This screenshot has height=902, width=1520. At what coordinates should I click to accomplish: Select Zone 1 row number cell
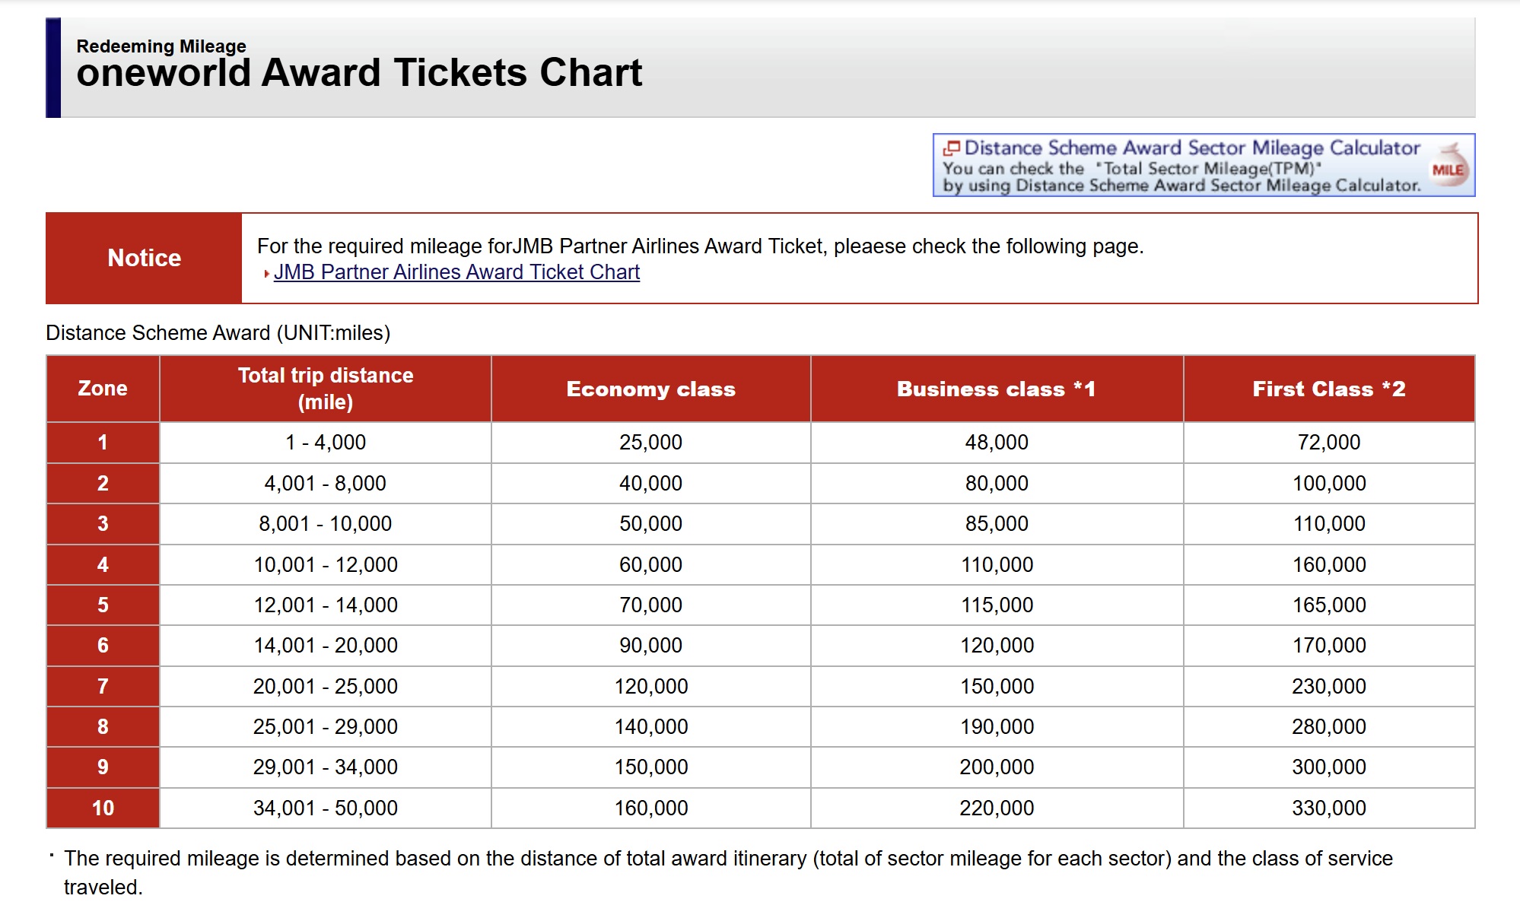[103, 443]
